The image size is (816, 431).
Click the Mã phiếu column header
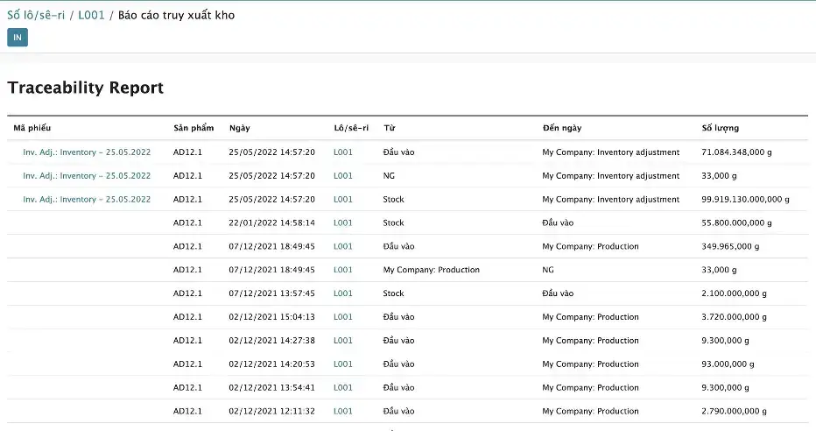click(32, 128)
